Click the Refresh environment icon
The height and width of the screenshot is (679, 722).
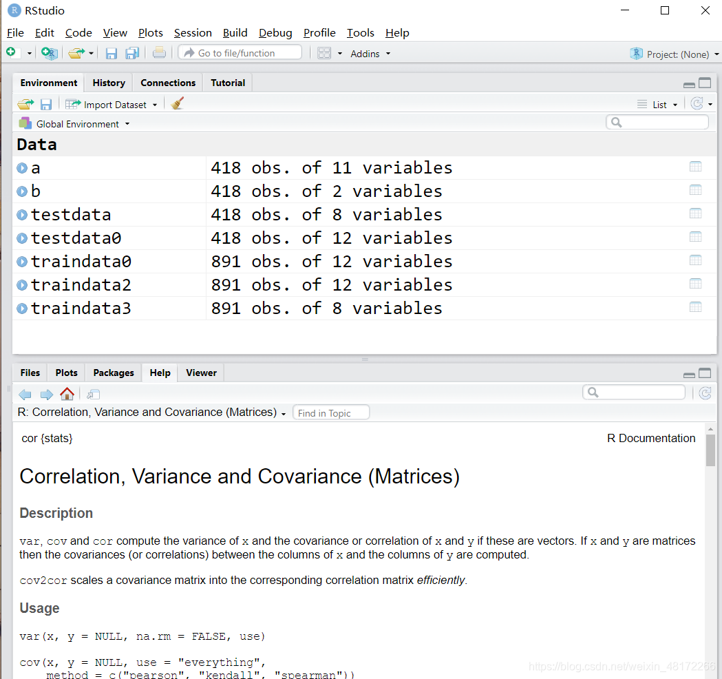click(697, 104)
